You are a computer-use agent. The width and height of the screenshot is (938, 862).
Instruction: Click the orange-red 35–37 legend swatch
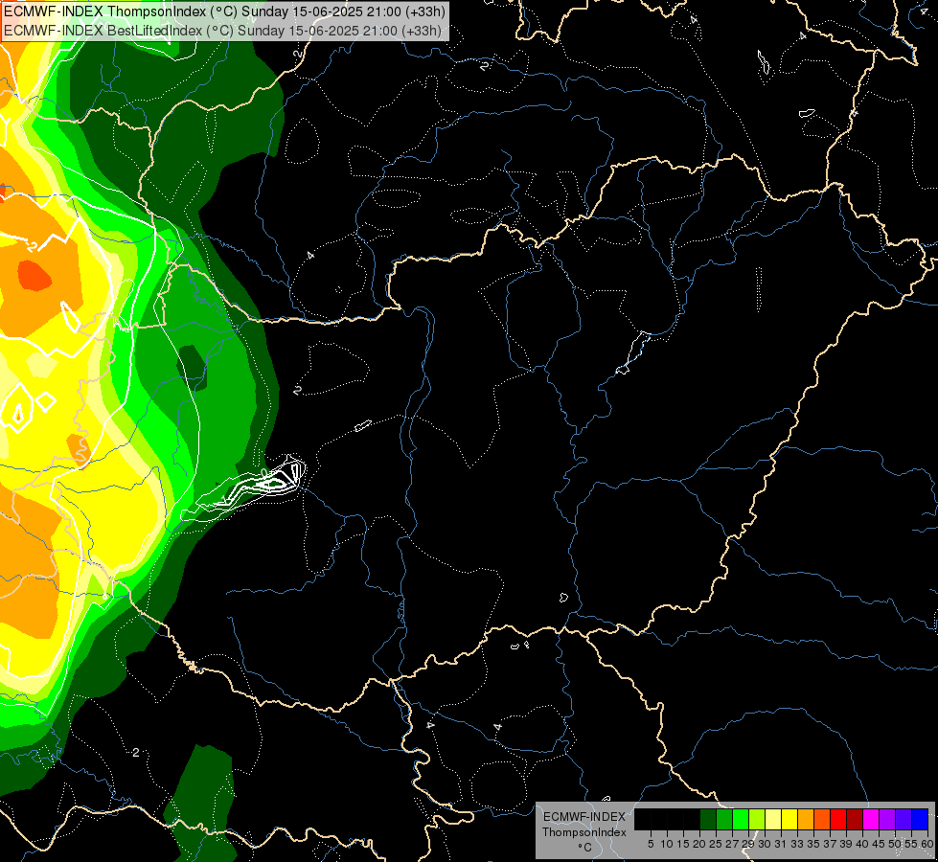coord(822,819)
